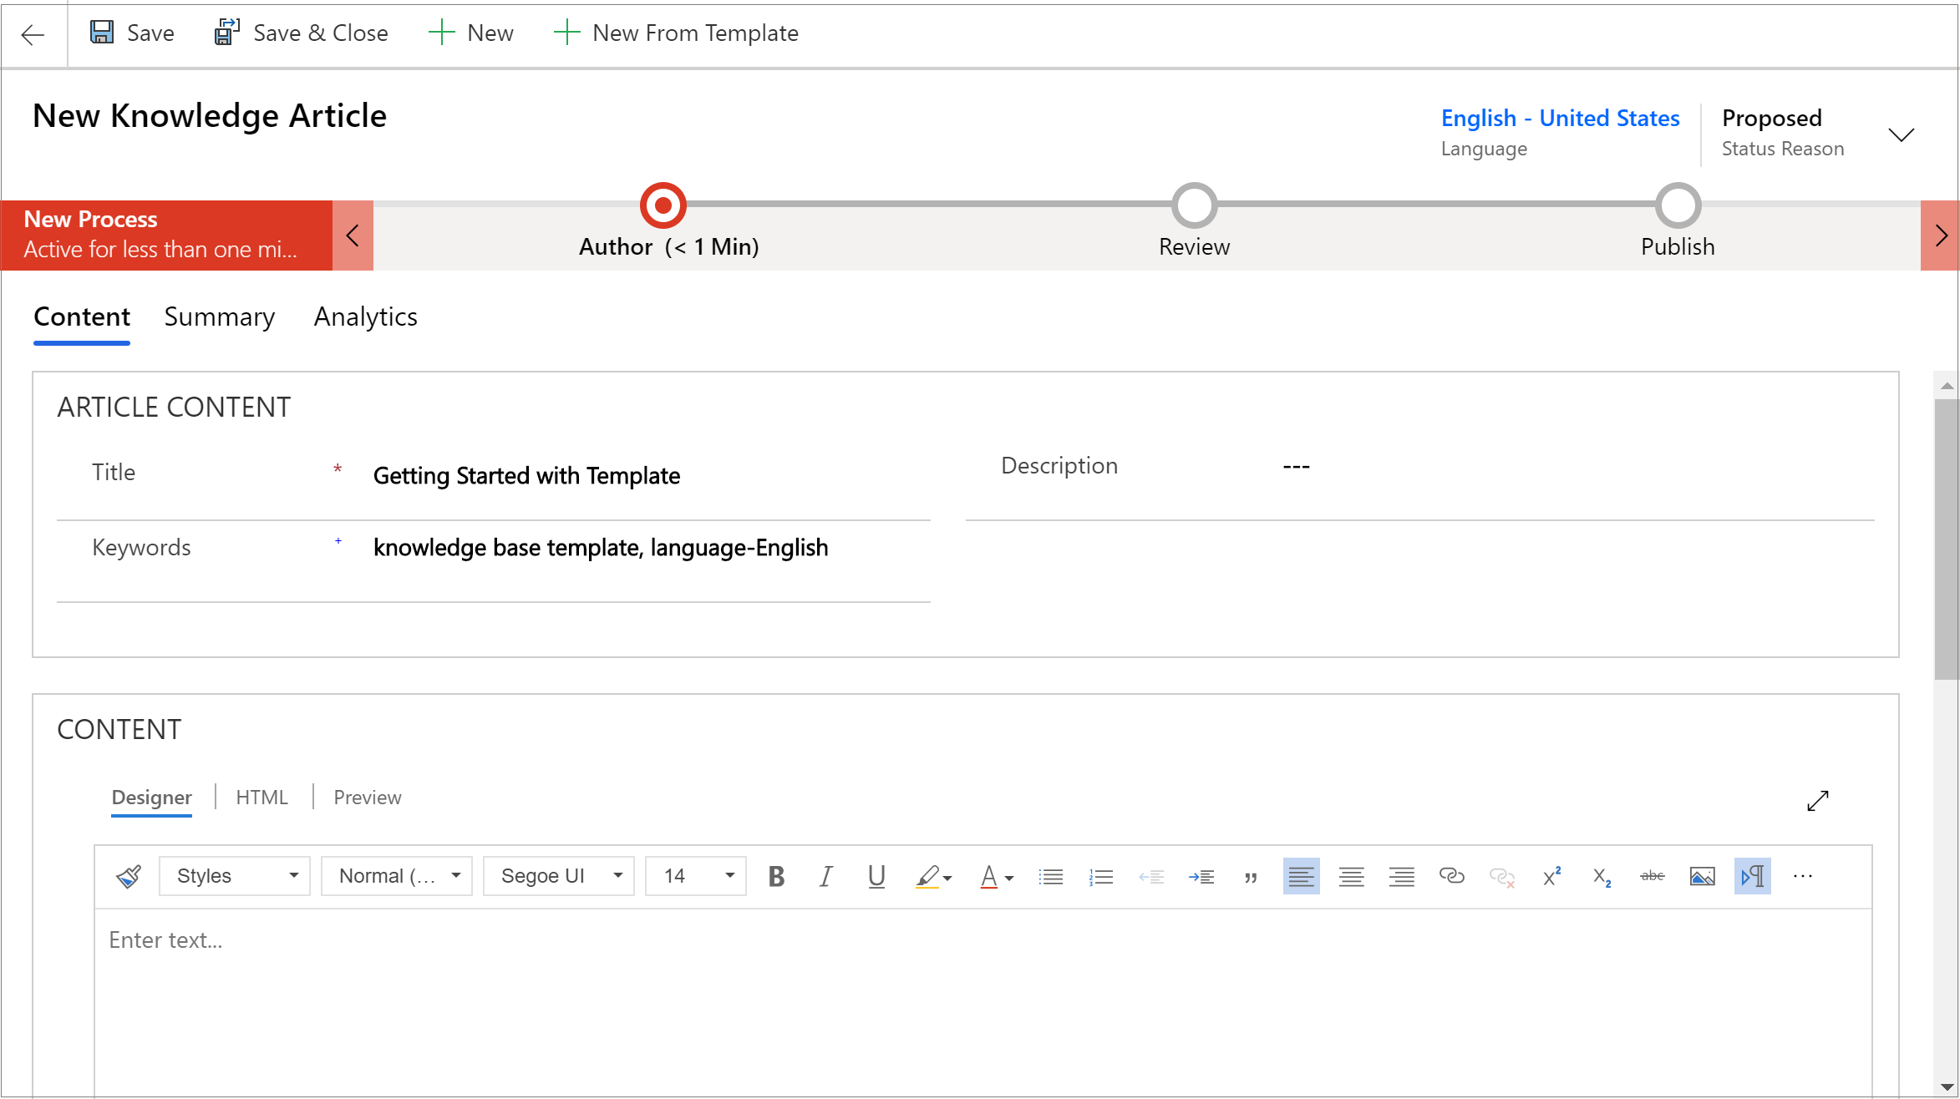Switch to the HTML editor tab
This screenshot has height=1099, width=1960.
[262, 798]
